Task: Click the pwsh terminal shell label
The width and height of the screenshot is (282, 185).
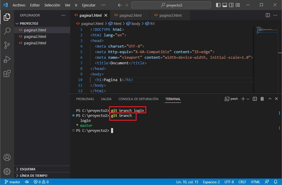Action: (x=231, y=99)
